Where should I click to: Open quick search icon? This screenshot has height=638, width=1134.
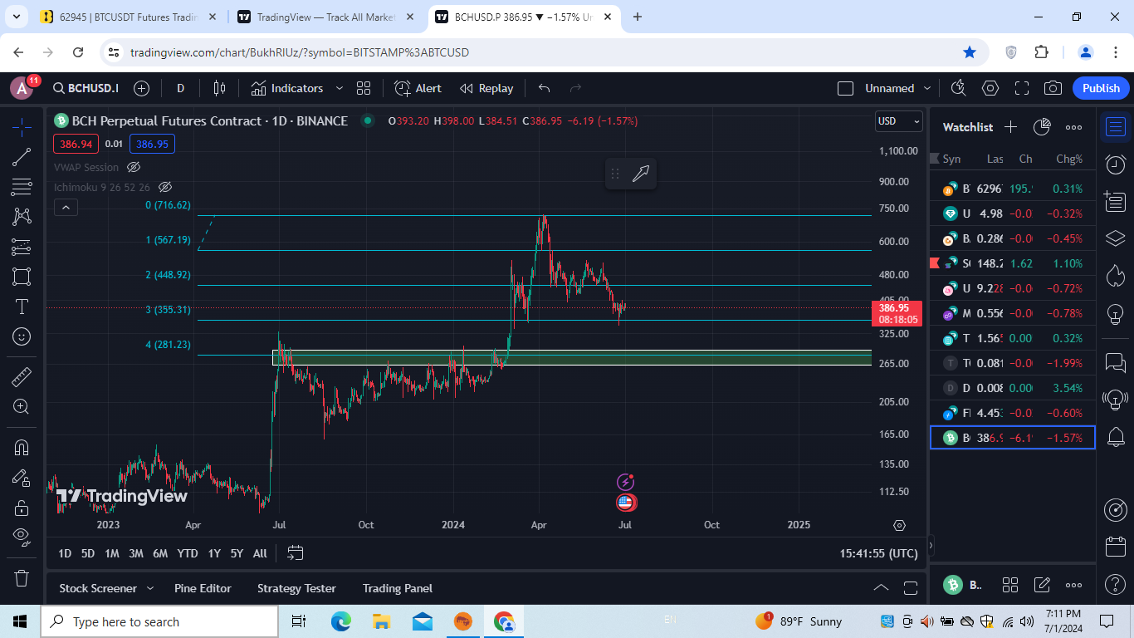(959, 88)
